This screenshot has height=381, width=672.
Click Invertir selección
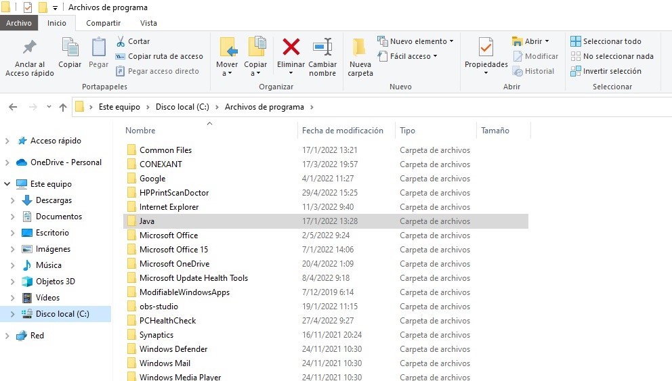tap(606, 71)
